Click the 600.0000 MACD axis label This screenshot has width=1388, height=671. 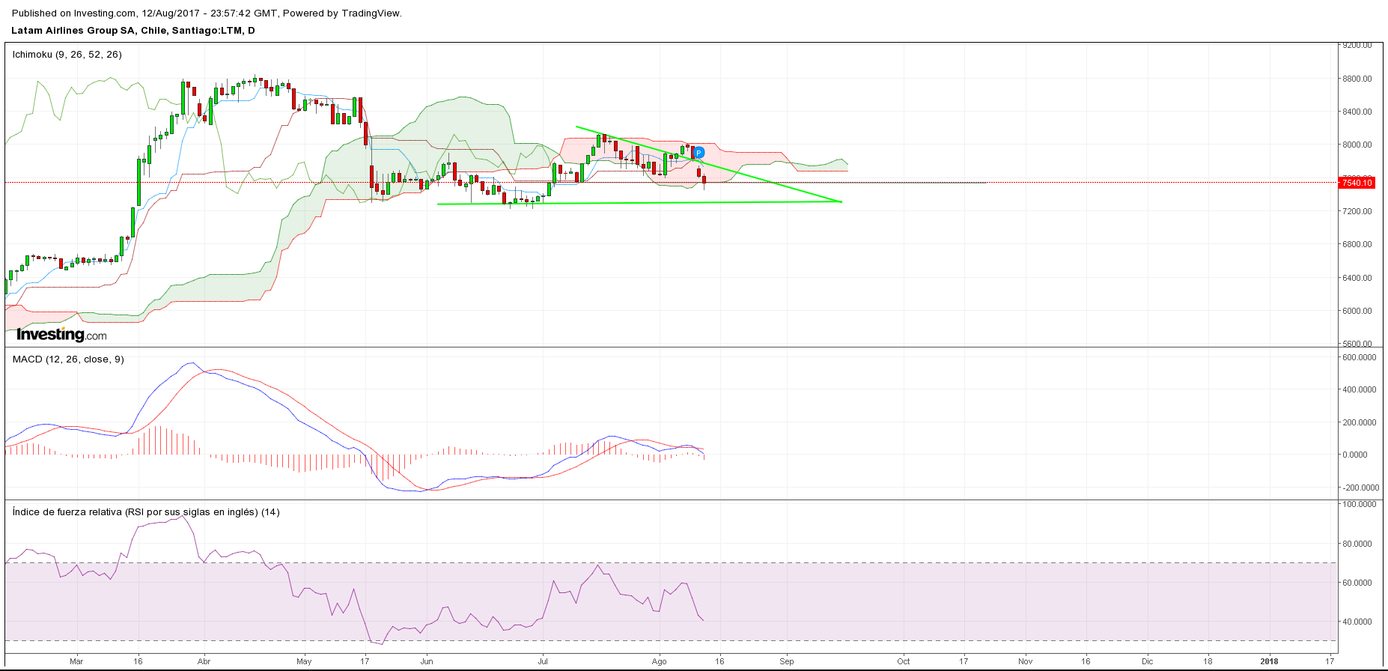(1360, 357)
